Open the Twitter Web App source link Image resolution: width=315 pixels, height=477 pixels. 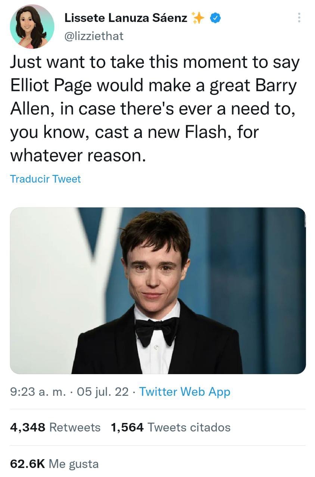coord(185,392)
